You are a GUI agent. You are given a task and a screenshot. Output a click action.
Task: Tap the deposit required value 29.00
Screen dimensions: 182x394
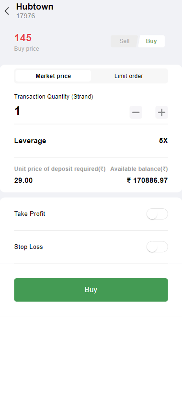(23, 180)
